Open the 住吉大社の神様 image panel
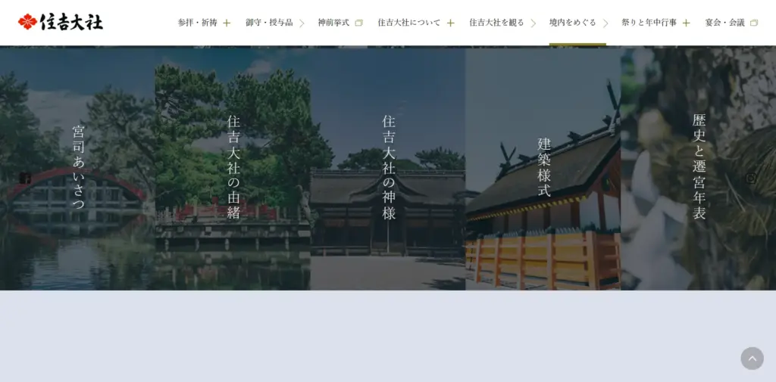Screen dimensions: 776x382 click(387, 168)
